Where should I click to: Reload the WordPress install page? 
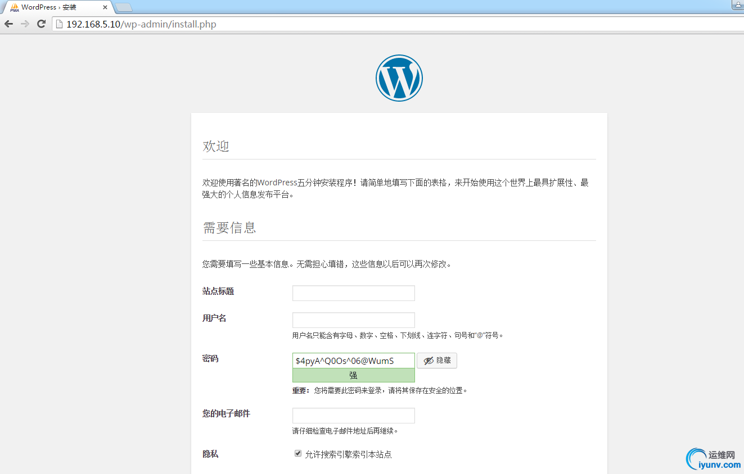(41, 24)
